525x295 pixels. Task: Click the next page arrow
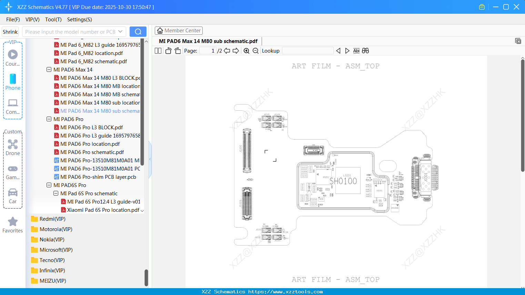point(235,51)
